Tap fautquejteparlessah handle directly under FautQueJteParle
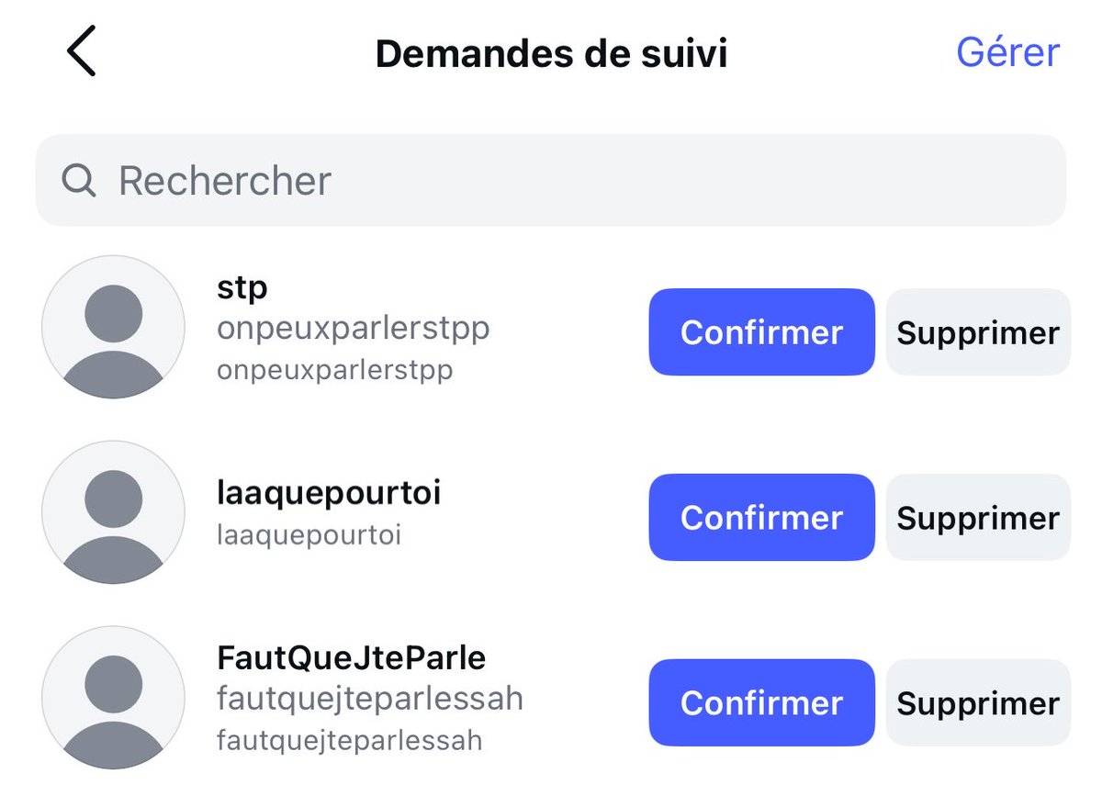The image size is (1102, 785). 370,698
